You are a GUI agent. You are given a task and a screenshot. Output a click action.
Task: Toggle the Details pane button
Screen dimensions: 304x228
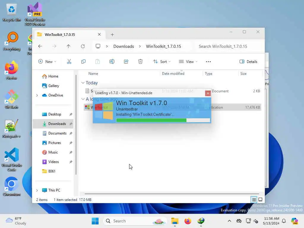pos(248,62)
